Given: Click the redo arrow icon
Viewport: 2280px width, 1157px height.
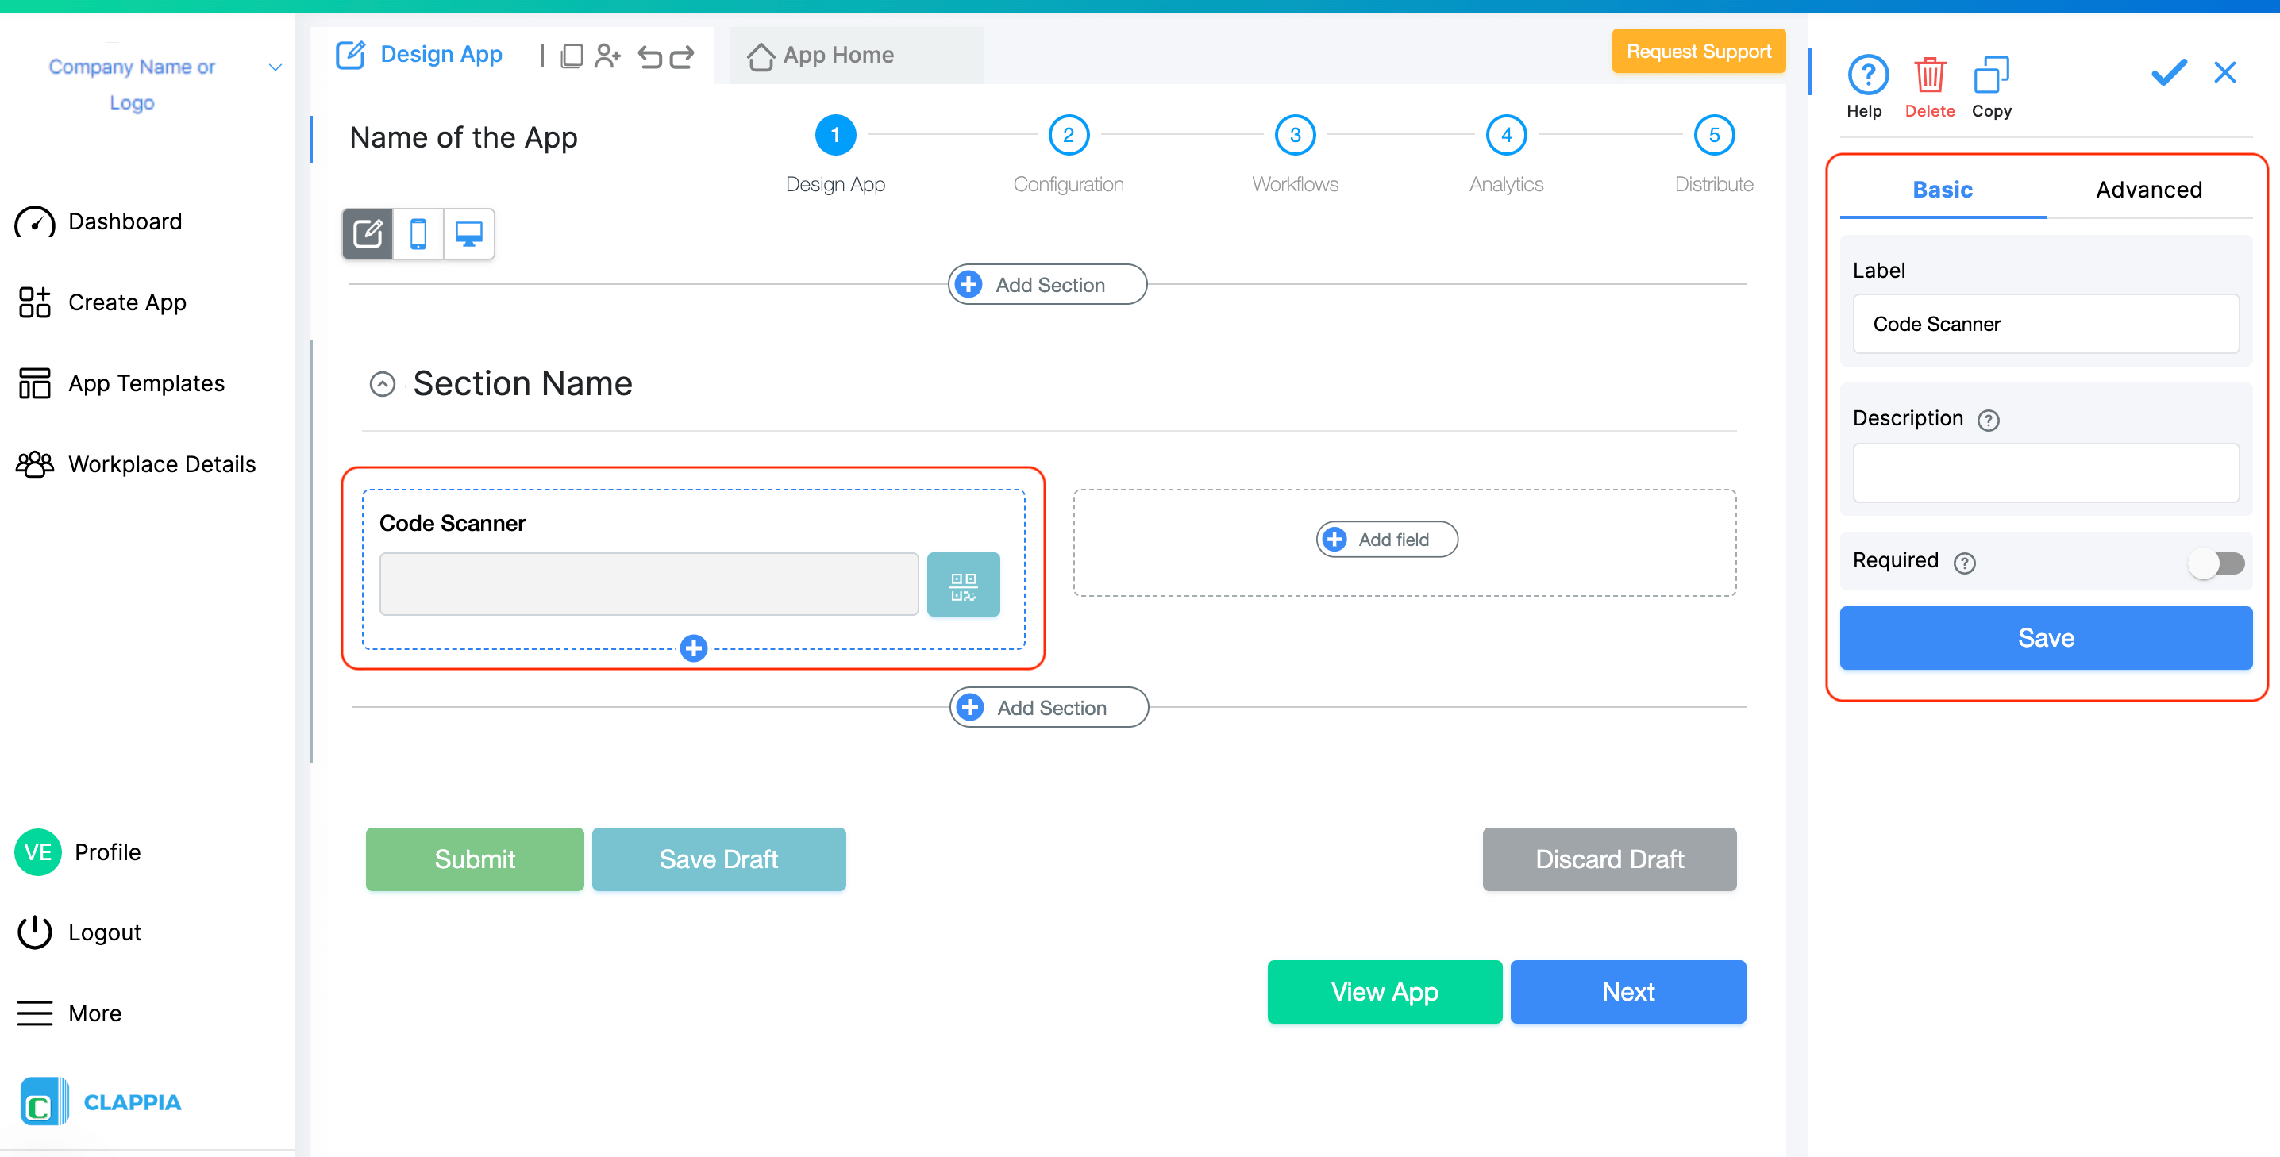Looking at the screenshot, I should (x=681, y=56).
